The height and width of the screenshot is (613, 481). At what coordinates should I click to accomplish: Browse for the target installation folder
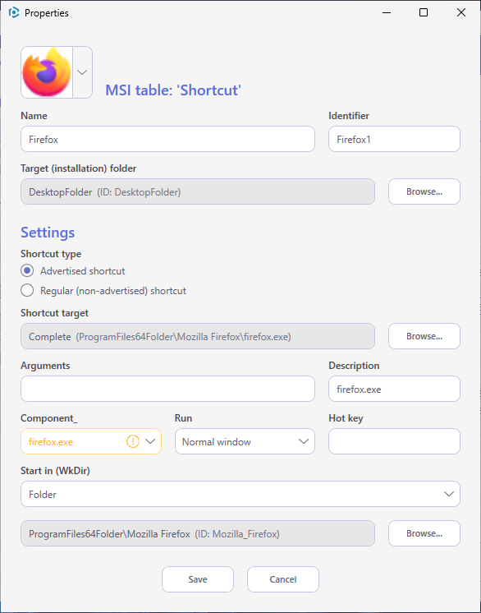(x=424, y=191)
